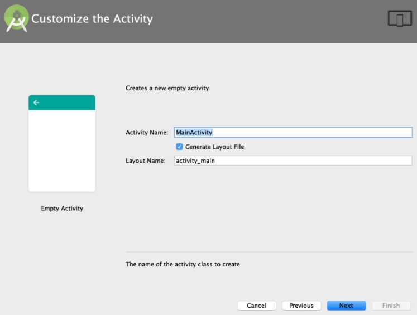Focus the Activity Name text field
The image size is (417, 315).
point(293,133)
